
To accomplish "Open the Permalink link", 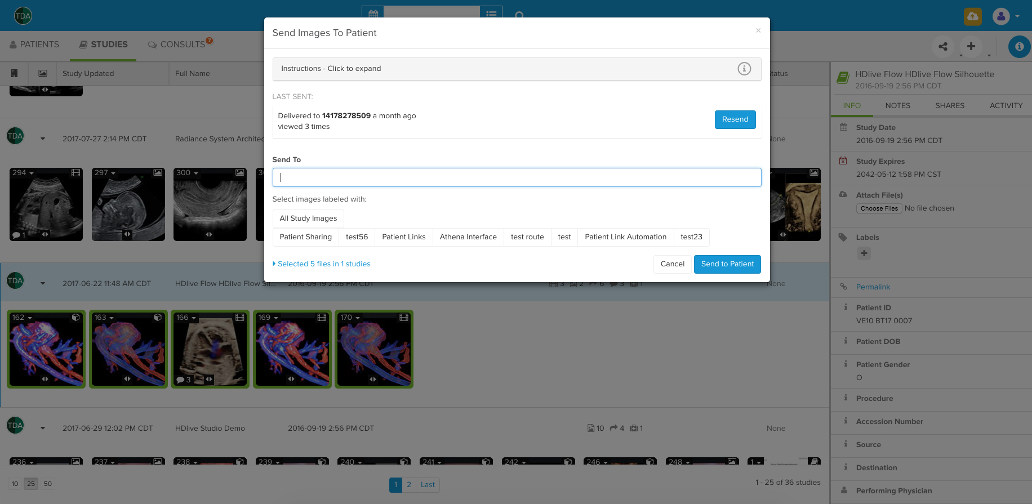I will 873,287.
